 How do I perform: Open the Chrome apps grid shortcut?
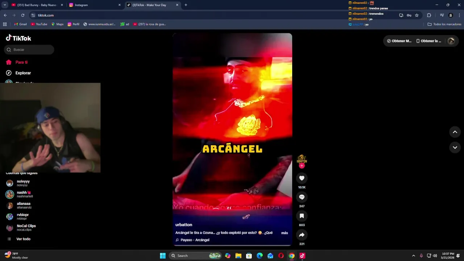click(5, 24)
